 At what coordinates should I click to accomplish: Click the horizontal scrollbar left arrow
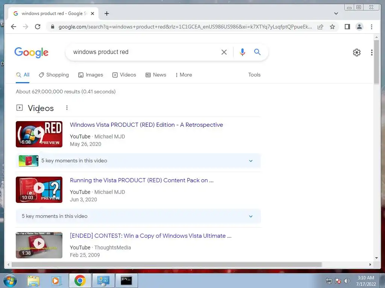(x=8, y=264)
